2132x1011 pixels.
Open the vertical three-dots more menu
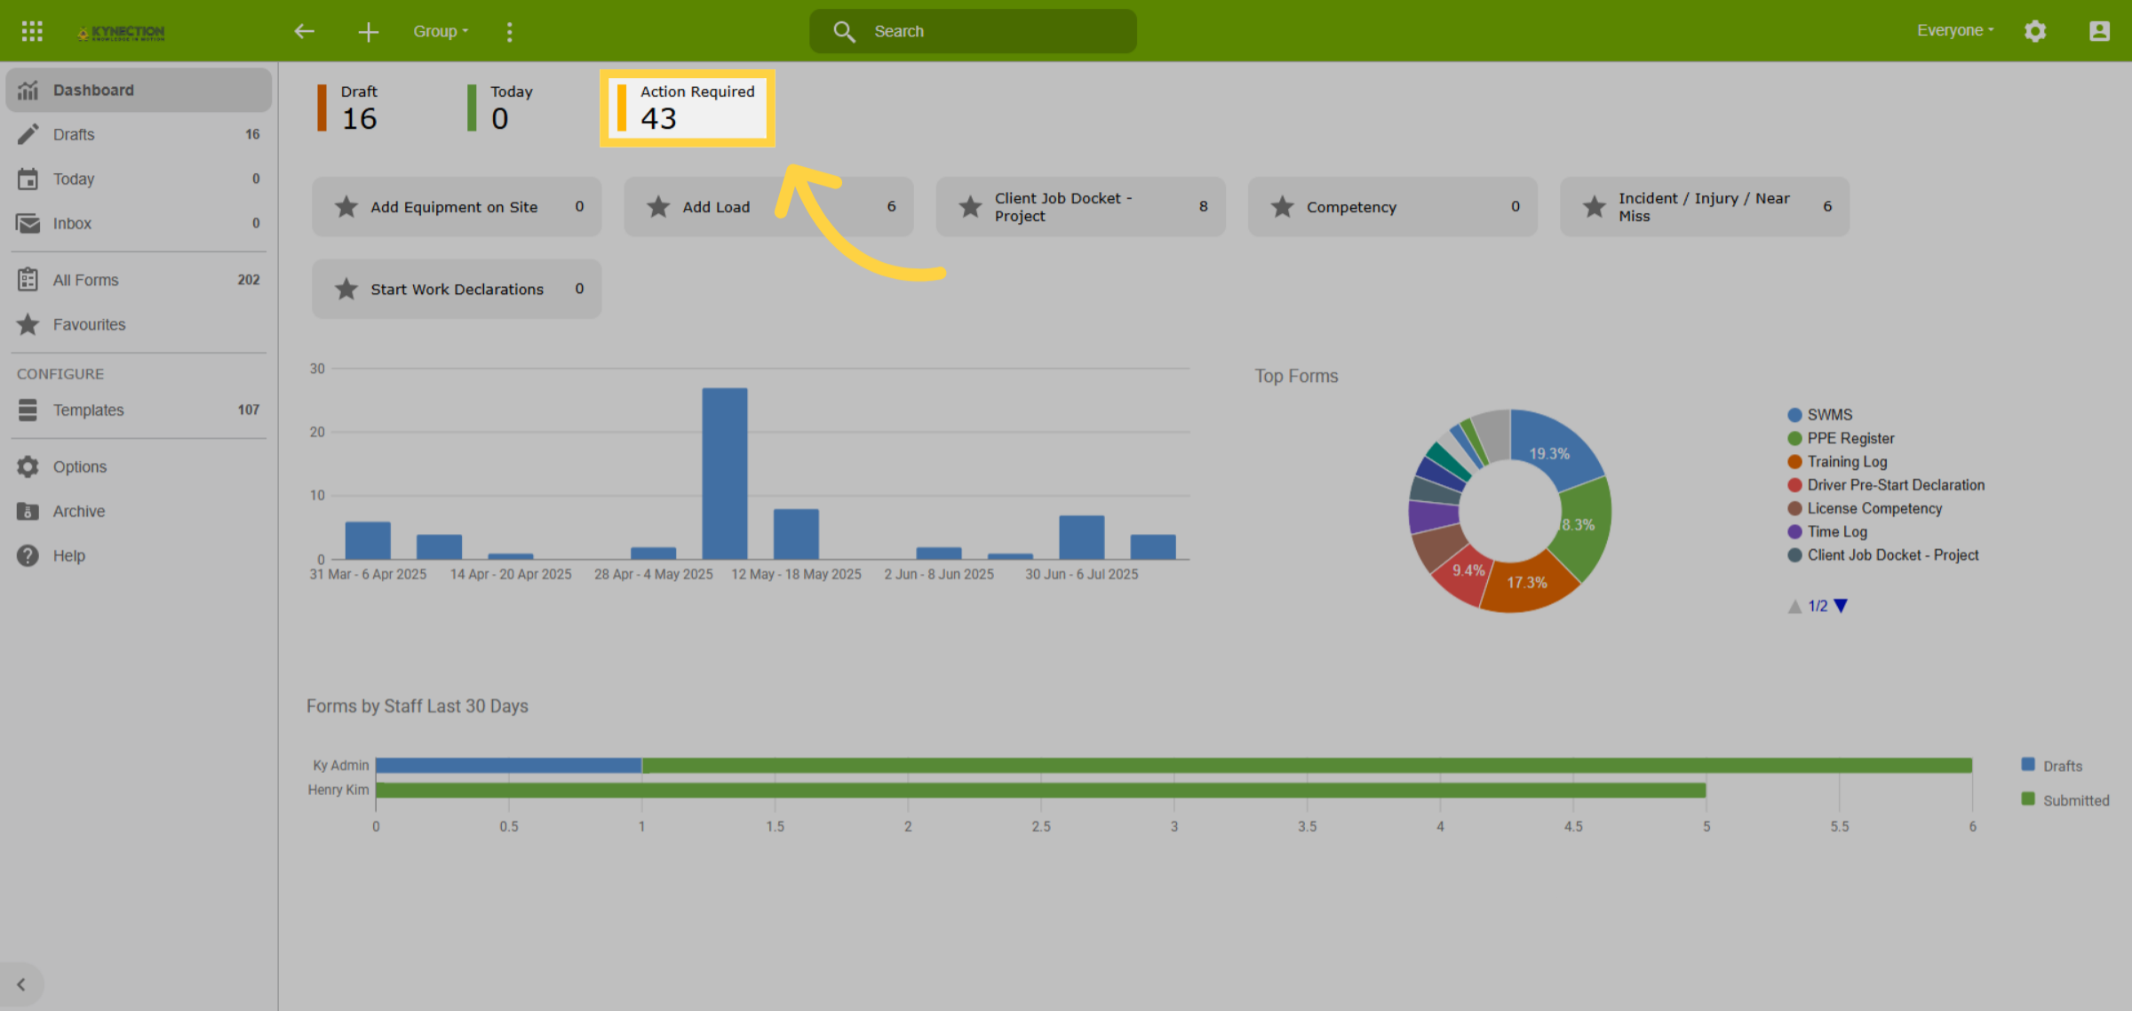point(509,31)
